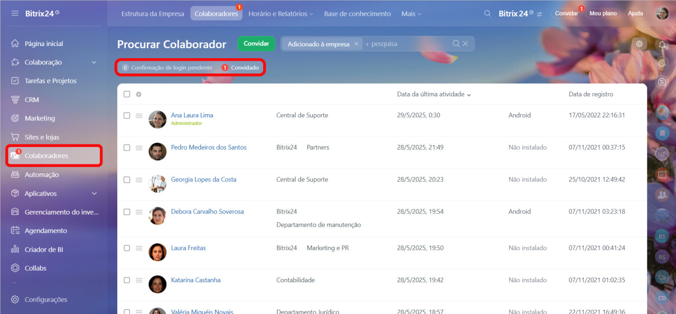Image resolution: width=676 pixels, height=314 pixels.
Task: Open Collabs in sidebar
Action: 35,268
